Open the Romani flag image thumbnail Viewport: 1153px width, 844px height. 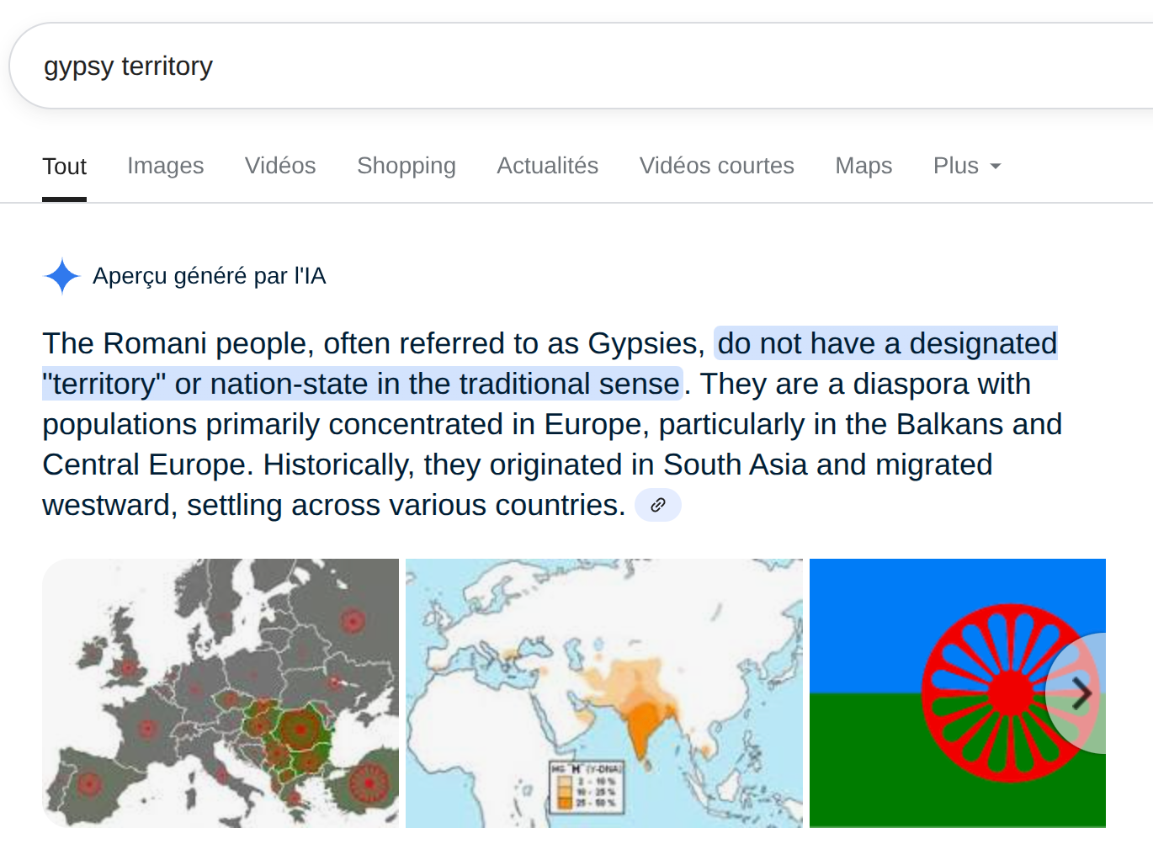pyautogui.click(x=958, y=693)
